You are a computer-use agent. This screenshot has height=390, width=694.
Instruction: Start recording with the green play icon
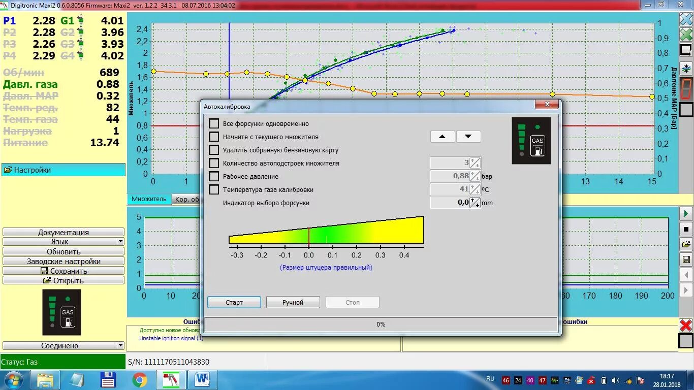point(686,214)
